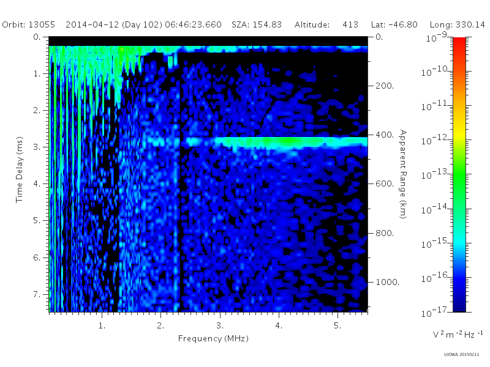Click the Time Delay (ms) axis label
Viewport: 490px width, 367px height.
pyautogui.click(x=20, y=169)
